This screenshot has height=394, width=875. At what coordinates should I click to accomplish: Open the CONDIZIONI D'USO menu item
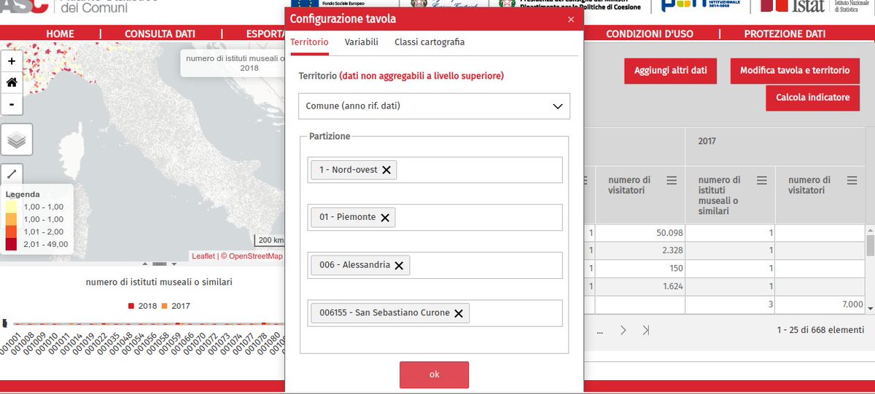[650, 34]
